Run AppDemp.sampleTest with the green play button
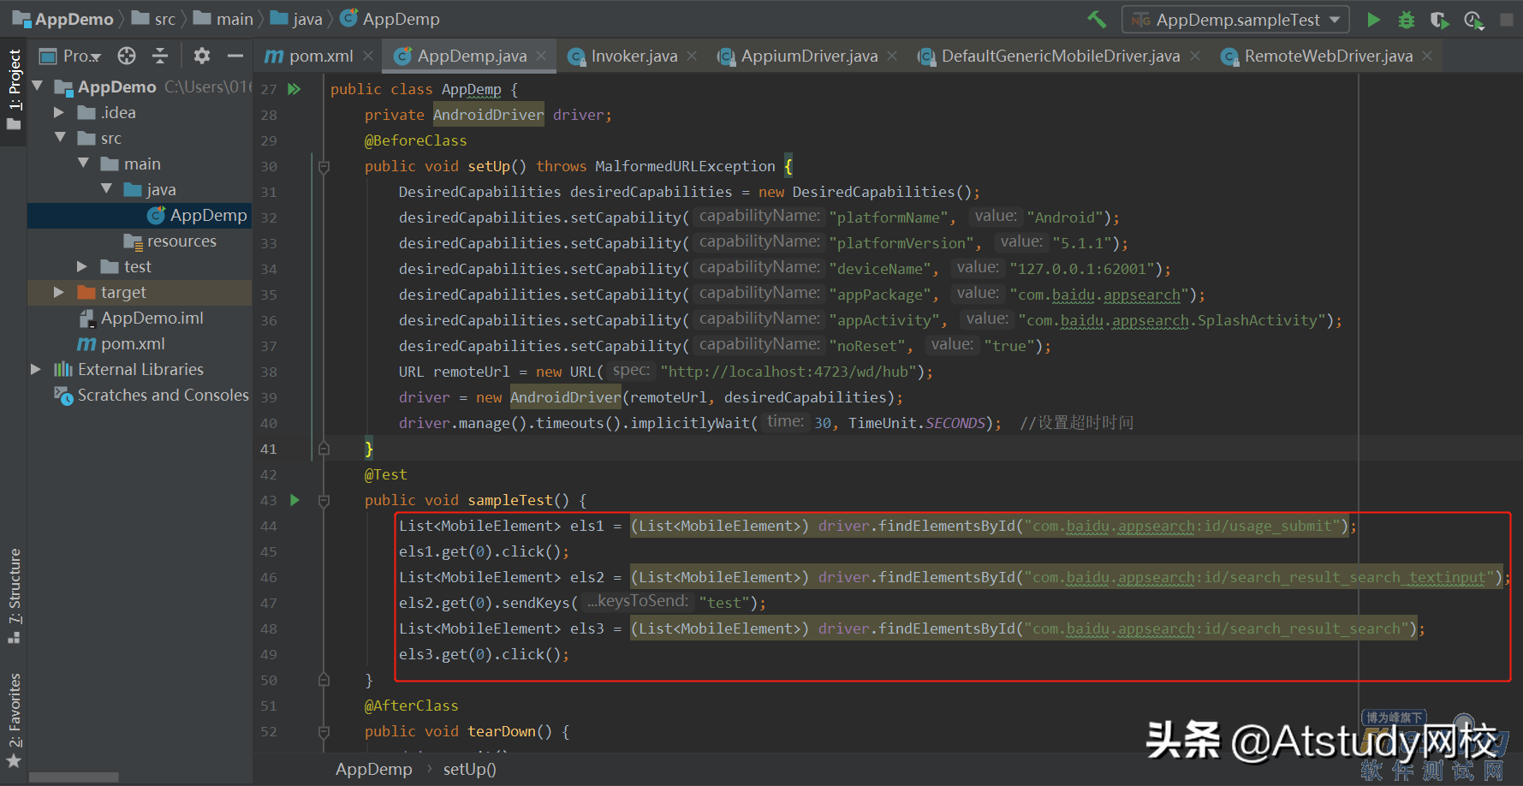The width and height of the screenshot is (1523, 786). pyautogui.click(x=1373, y=19)
